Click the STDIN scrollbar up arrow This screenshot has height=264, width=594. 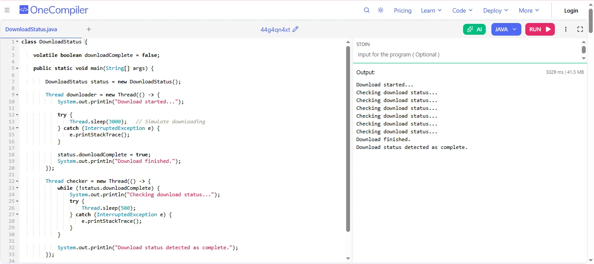pyautogui.click(x=584, y=42)
